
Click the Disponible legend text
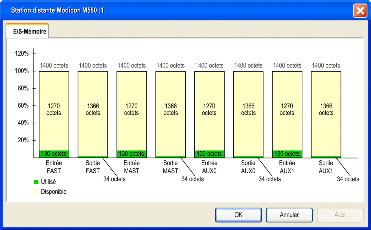(54, 191)
